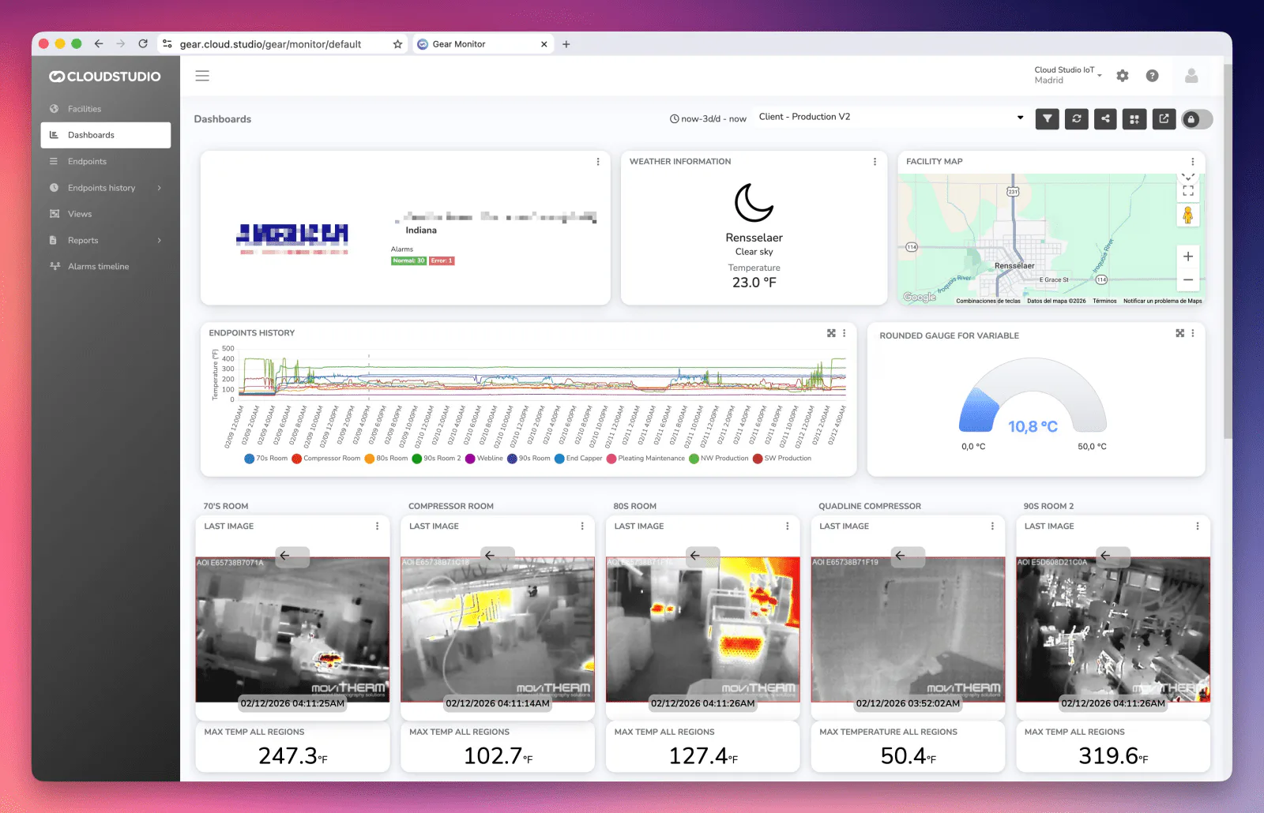
Task: Open Compressor Room Last Image options menu
Action: click(582, 526)
